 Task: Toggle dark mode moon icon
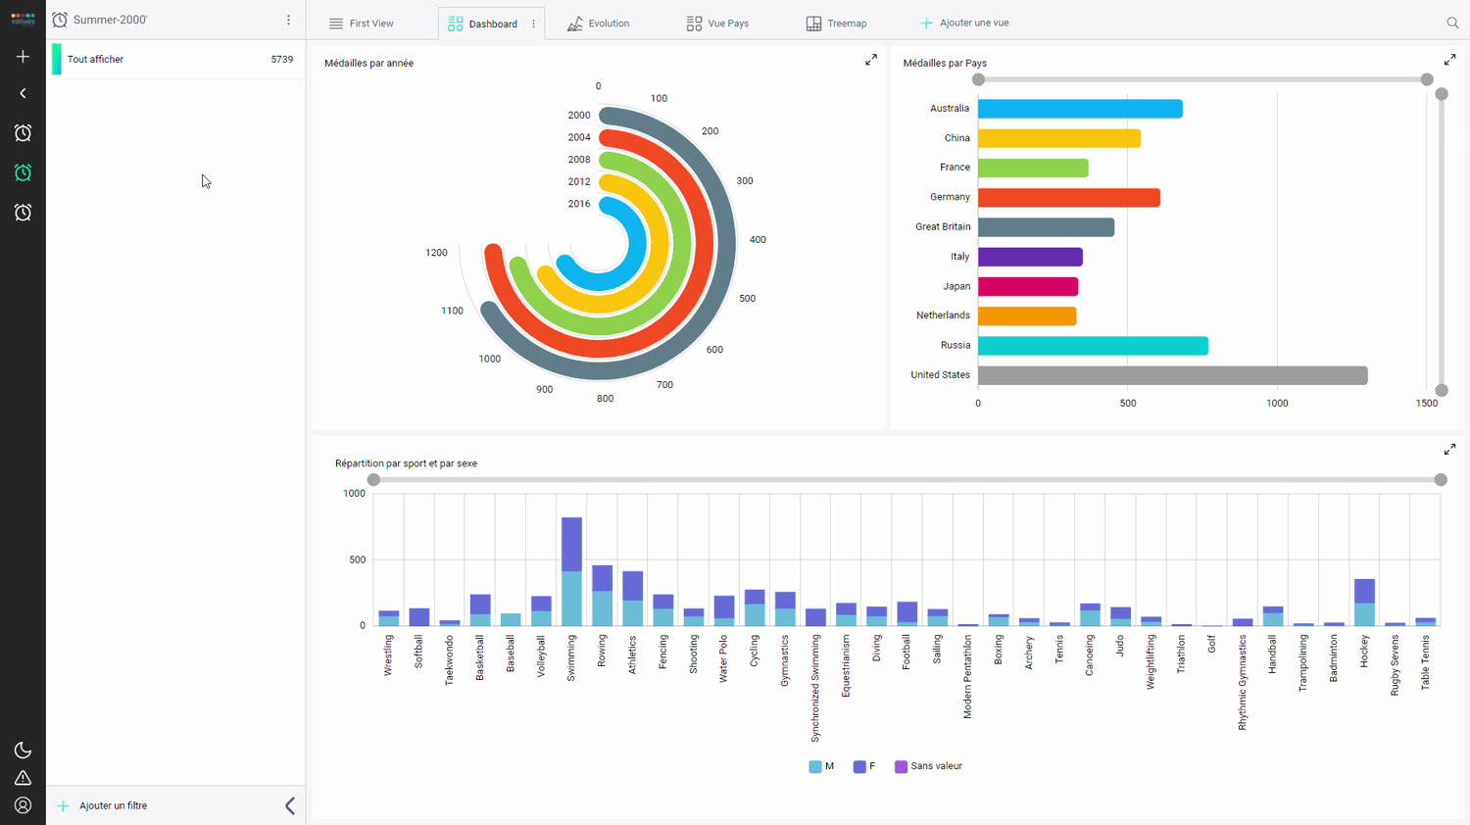pos(23,751)
